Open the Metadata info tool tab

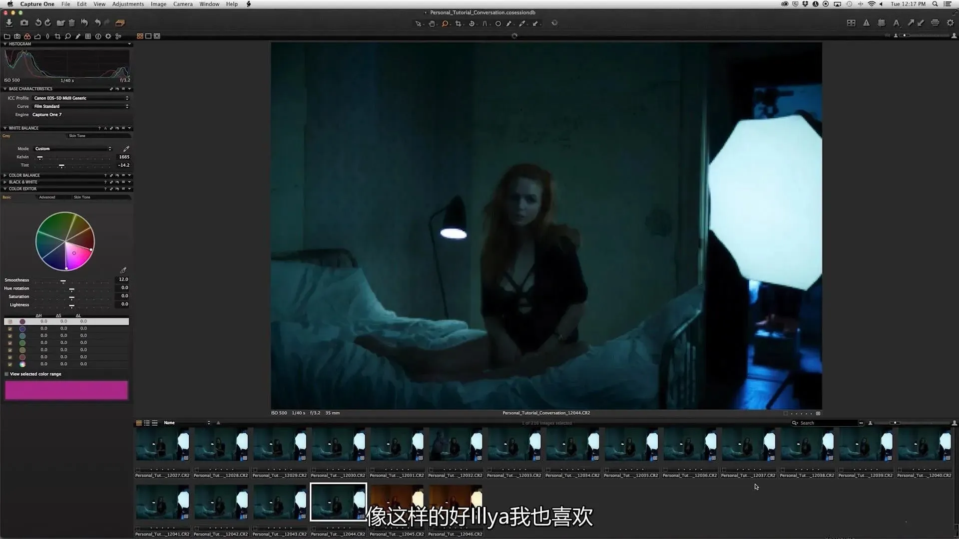pyautogui.click(x=98, y=36)
